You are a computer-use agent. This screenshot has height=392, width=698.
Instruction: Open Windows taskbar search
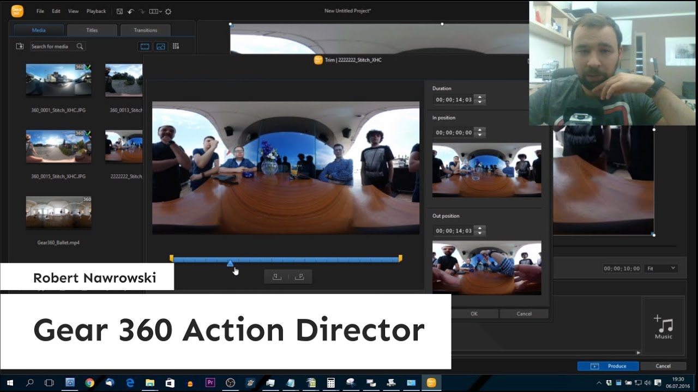pos(29,383)
